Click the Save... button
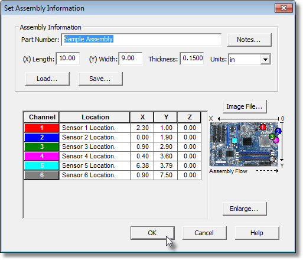This screenshot has height=260, width=303. tap(100, 79)
